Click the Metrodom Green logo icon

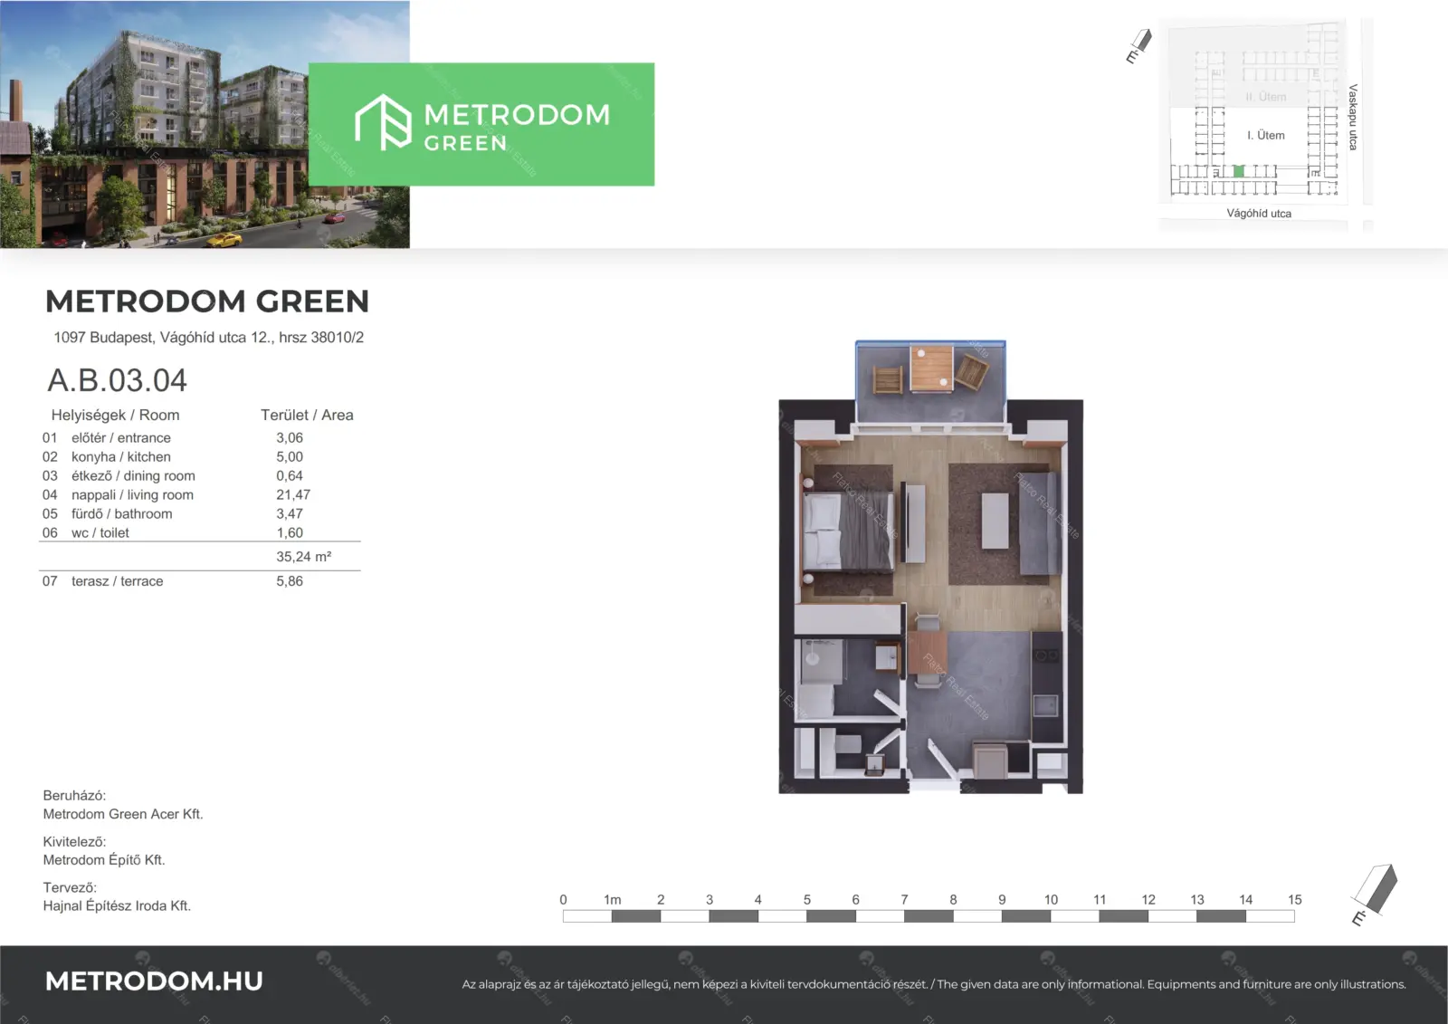coord(383,122)
